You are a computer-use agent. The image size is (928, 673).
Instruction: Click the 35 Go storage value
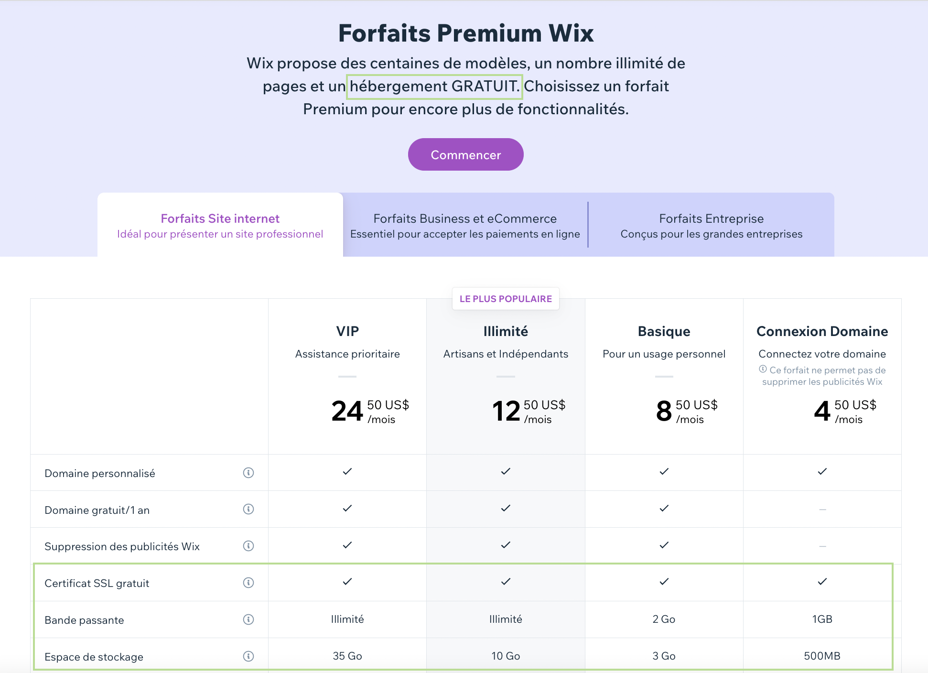[347, 656]
